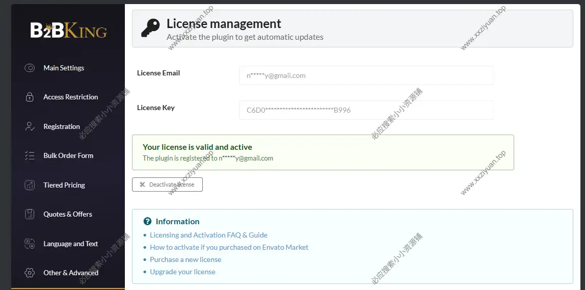Click the Language and Text translate icon
585x290 pixels.
pyautogui.click(x=30, y=244)
